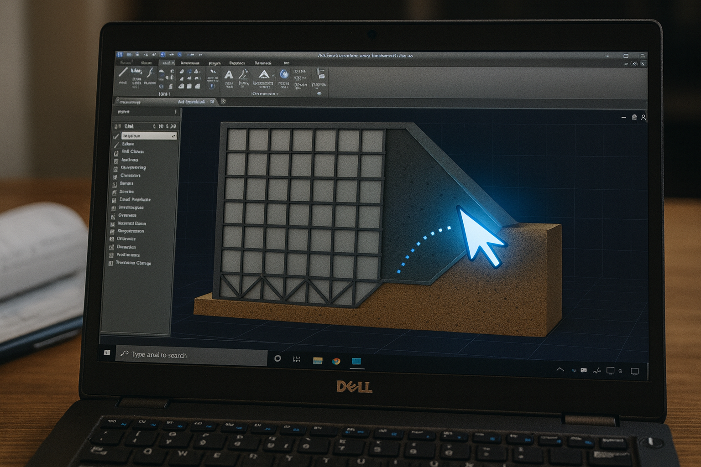Viewport: 701px width, 467px height.
Task: Click the last item in the side panel list
Action: point(133,263)
